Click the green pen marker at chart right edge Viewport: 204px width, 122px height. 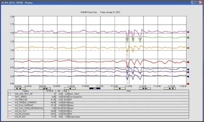tap(188, 37)
